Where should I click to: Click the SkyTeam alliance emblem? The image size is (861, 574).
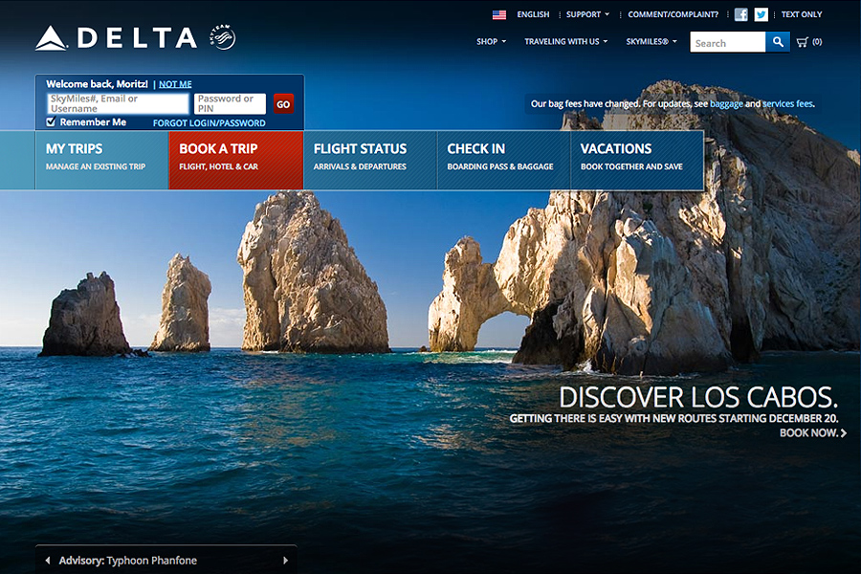tap(223, 37)
